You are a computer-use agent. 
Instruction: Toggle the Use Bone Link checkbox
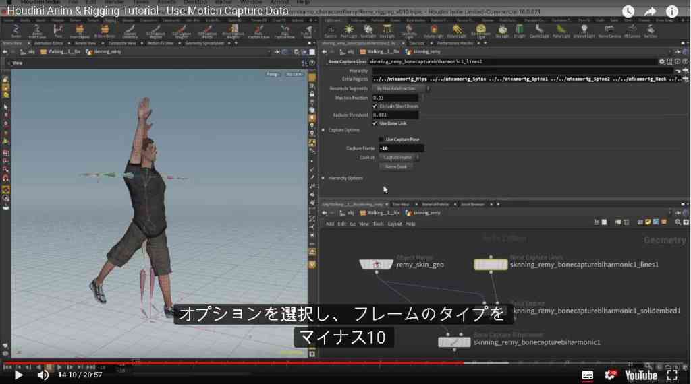pyautogui.click(x=375, y=123)
